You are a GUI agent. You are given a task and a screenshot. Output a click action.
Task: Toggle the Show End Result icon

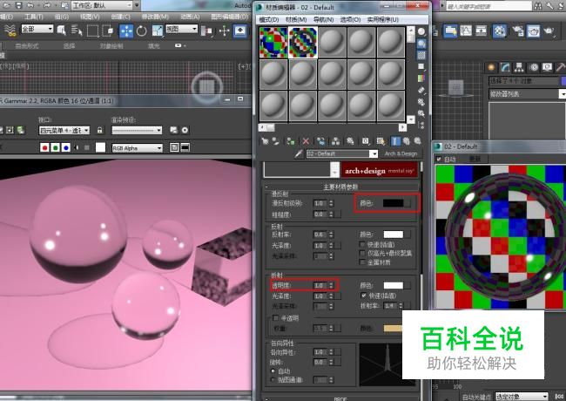coord(395,141)
